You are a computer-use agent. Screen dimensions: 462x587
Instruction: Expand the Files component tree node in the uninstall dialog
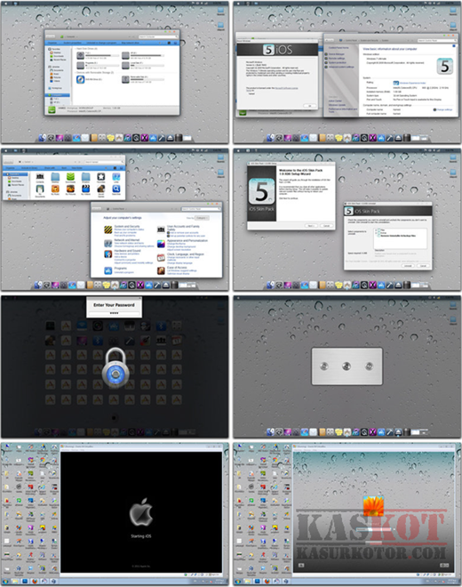pyautogui.click(x=376, y=230)
